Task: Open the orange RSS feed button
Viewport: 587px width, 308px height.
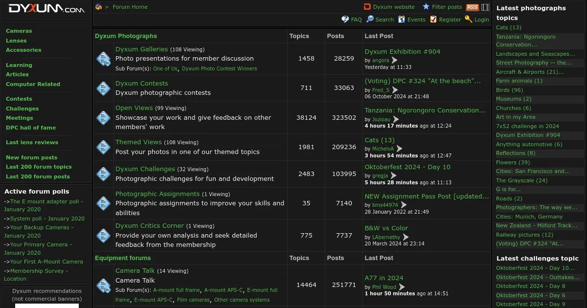Action: click(x=473, y=7)
